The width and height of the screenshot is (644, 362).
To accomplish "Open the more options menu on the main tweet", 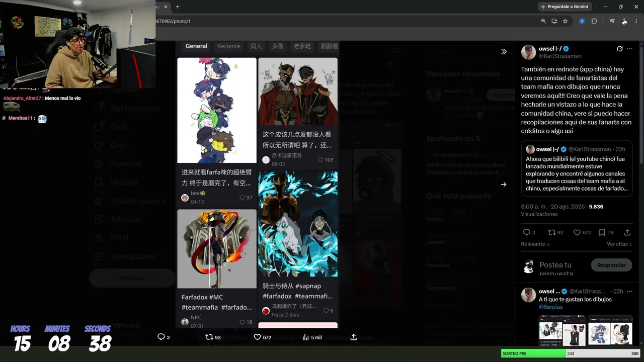I will [x=629, y=49].
